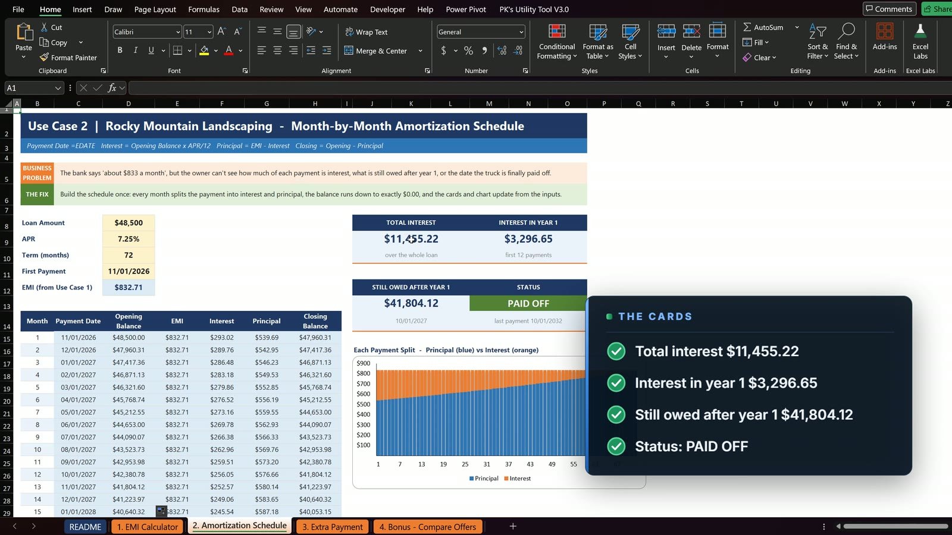Click the horizontal scrollbar at bottom
Viewport: 952px width, 535px height.
pyautogui.click(x=895, y=526)
